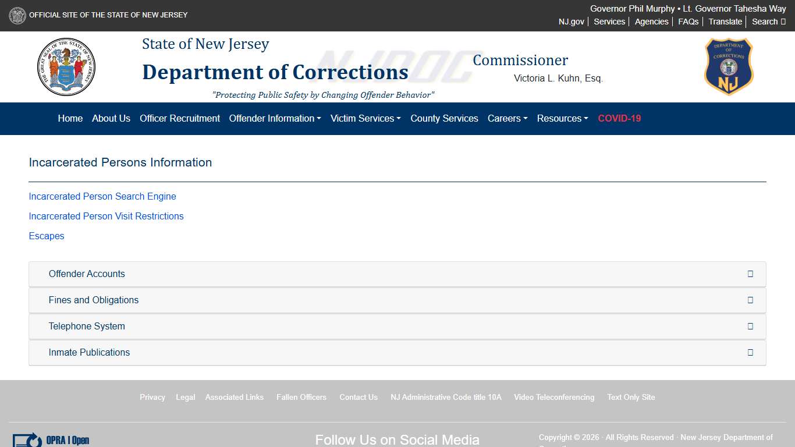Expand the Fines and Obligations accordion
Viewport: 795px width, 447px height.
tap(94, 300)
